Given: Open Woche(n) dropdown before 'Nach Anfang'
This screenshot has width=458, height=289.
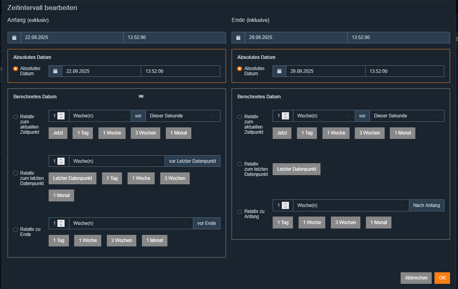Looking at the screenshot, I should click(351, 205).
